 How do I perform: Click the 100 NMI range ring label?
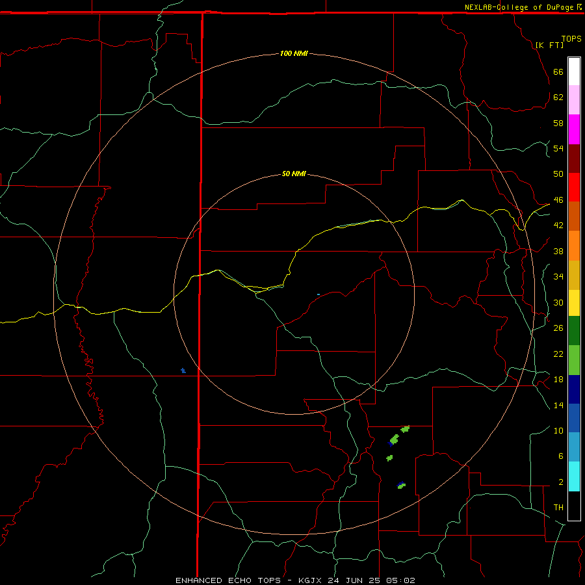[x=294, y=53]
